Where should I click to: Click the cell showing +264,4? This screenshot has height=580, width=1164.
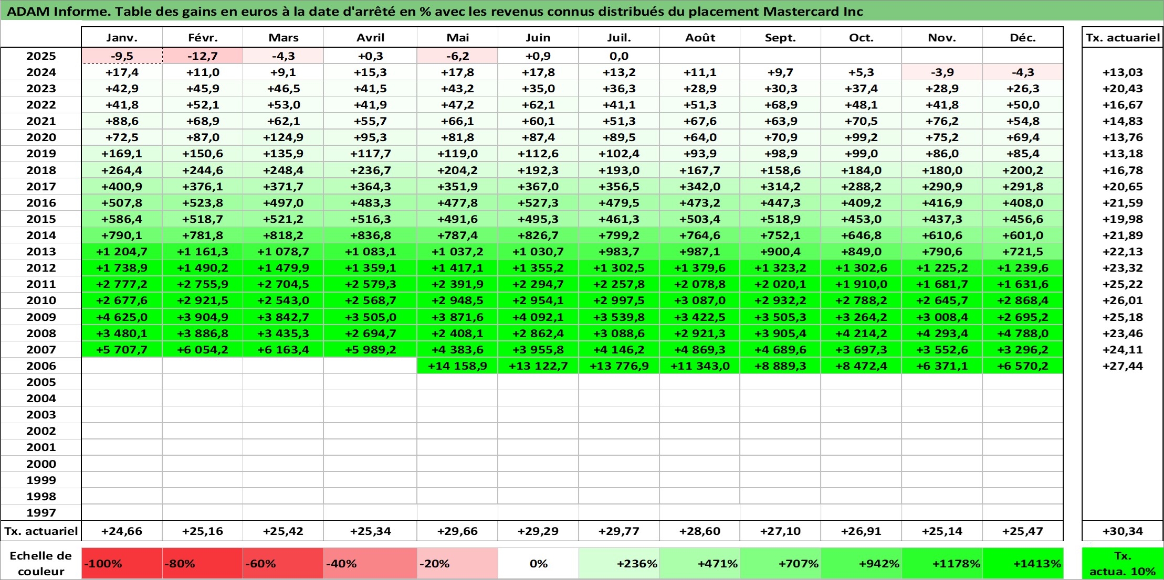[122, 170]
